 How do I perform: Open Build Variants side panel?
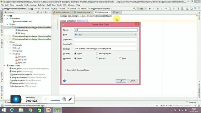pos(2,92)
